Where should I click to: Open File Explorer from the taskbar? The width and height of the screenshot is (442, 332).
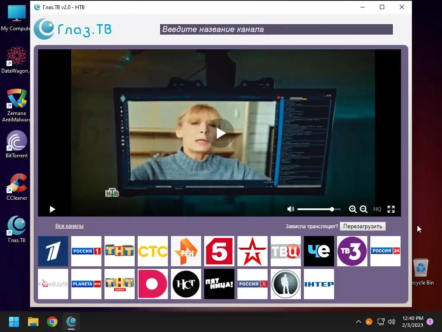coord(33,322)
